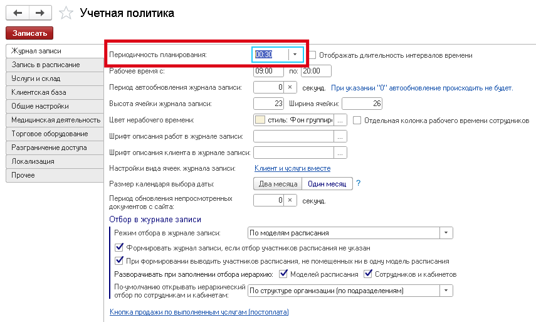Choose font for work description in journal
536x322 pixels.
point(340,136)
